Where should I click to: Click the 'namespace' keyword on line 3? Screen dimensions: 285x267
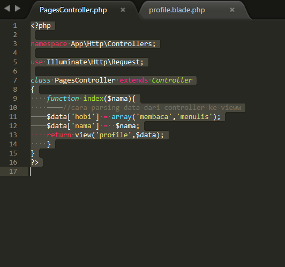[49, 44]
